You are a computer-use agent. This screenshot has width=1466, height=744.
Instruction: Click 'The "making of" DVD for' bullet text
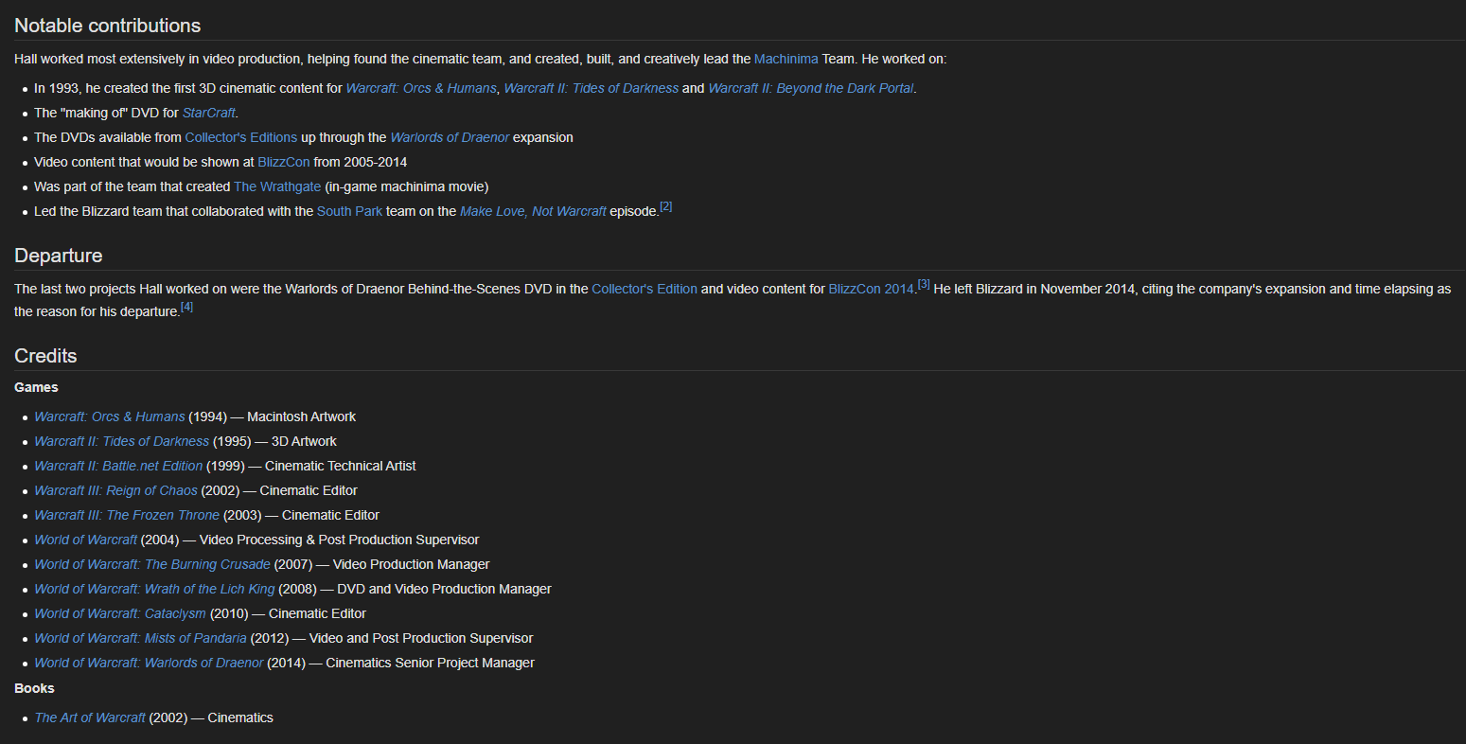[x=106, y=113]
